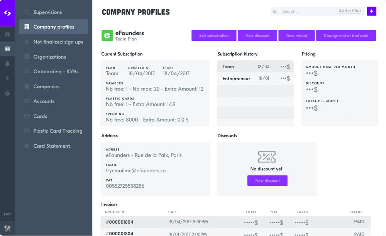Click the email tryemailme@efounders.co
The height and width of the screenshot is (236, 386).
pos(135,170)
